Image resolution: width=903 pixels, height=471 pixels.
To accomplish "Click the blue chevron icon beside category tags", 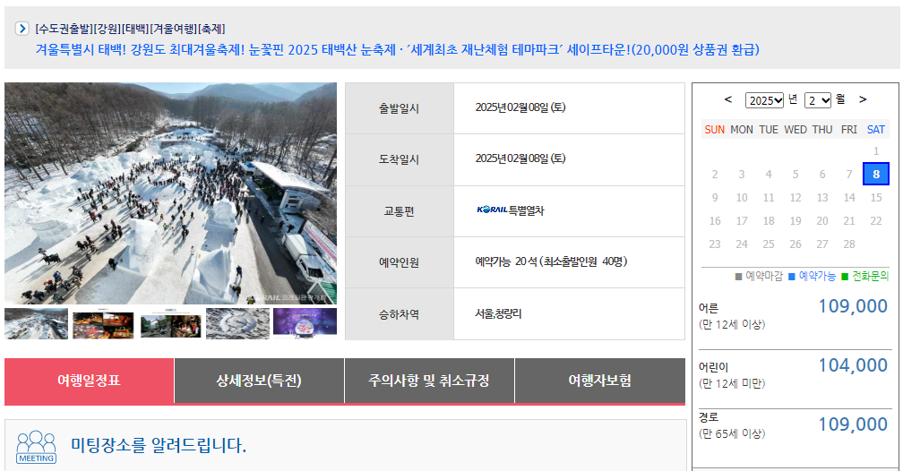I will coord(21,29).
